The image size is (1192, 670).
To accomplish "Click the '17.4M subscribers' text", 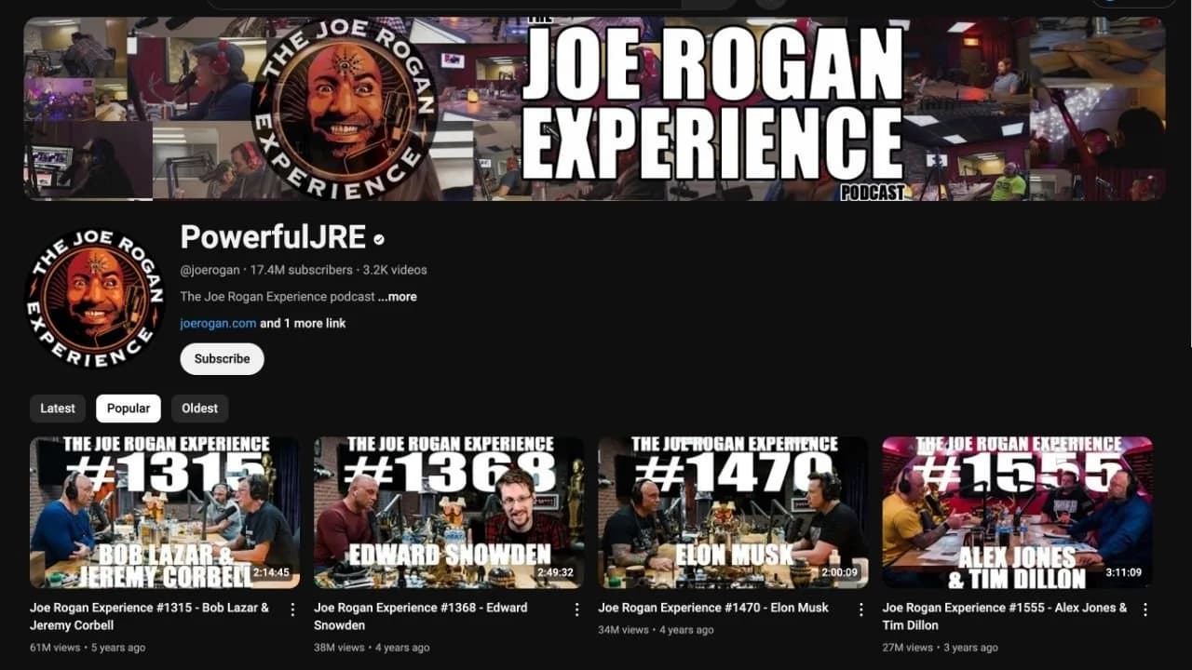I will point(302,270).
